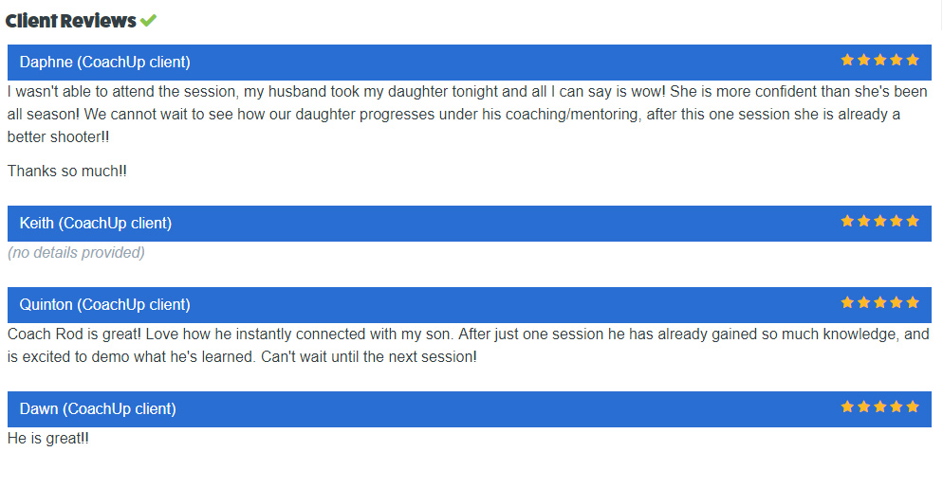Select the Dawn (CoachUp client) reviewer name

click(x=98, y=408)
